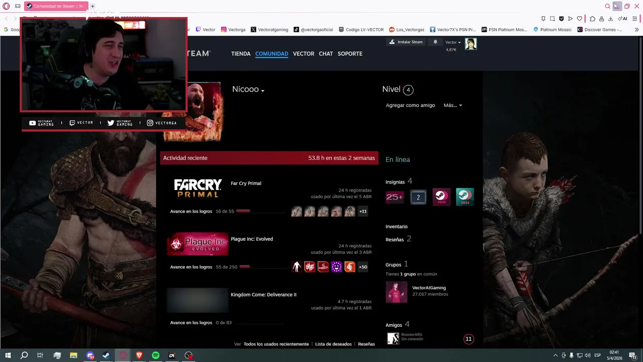The image size is (643, 362).
Task: Open the COMUNIDAD menu
Action: (x=272, y=54)
